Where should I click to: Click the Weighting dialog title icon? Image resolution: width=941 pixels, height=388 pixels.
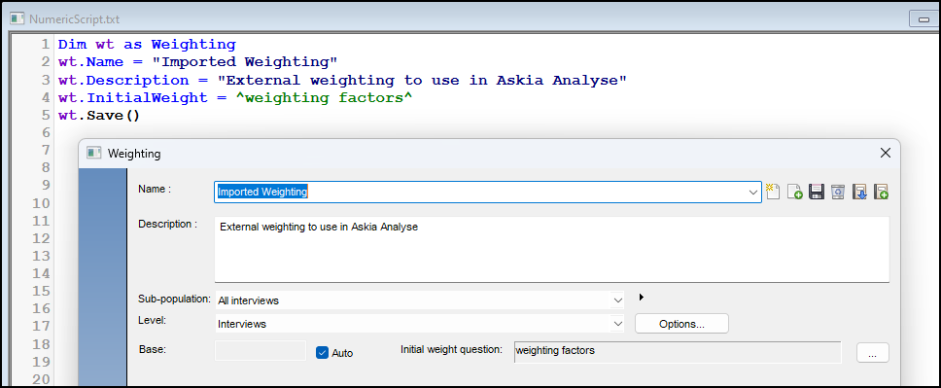click(x=93, y=154)
